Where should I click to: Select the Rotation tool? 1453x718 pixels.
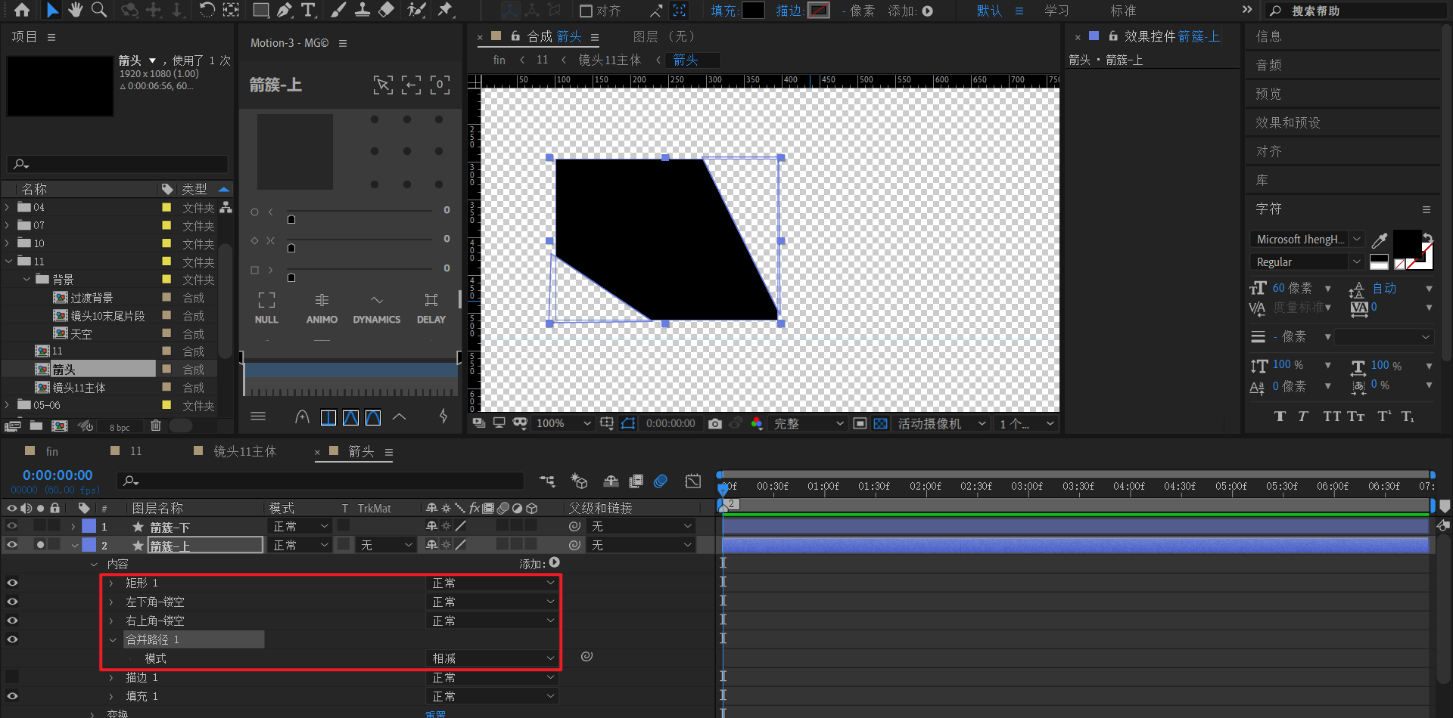(x=207, y=10)
